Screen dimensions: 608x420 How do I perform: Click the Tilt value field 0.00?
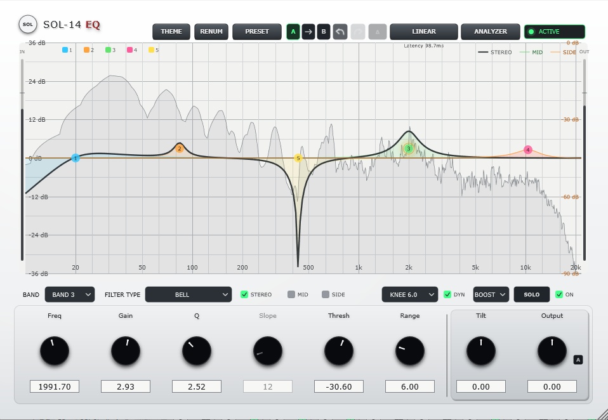pyautogui.click(x=481, y=386)
